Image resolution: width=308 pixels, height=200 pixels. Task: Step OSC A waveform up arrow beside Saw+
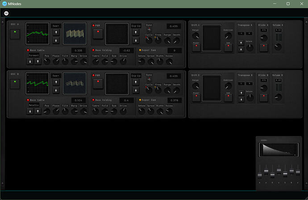(56, 32)
